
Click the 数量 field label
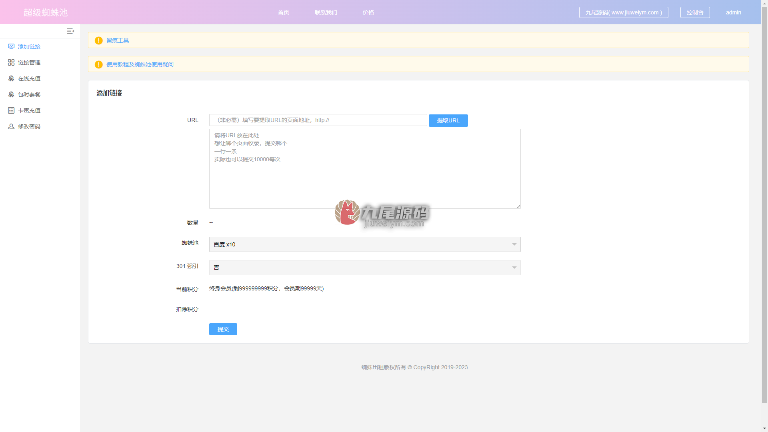click(x=193, y=223)
